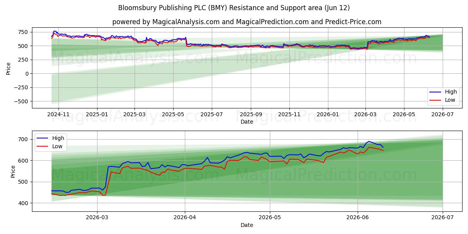Image resolution: width=468 pixels, height=234 pixels.
Task: Click the '2026-03' date tick on the top chart
Action: pyautogui.click(x=365, y=115)
